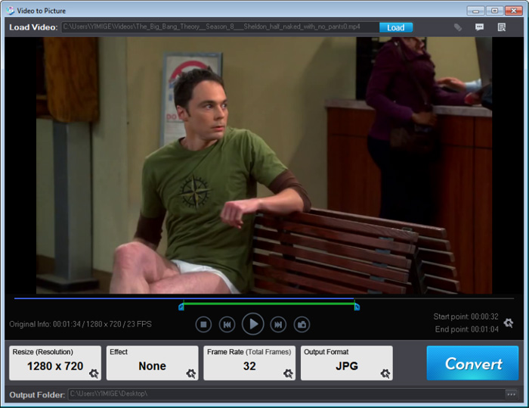Click the Original Info text
The height and width of the screenshot is (408, 529).
pos(80,324)
